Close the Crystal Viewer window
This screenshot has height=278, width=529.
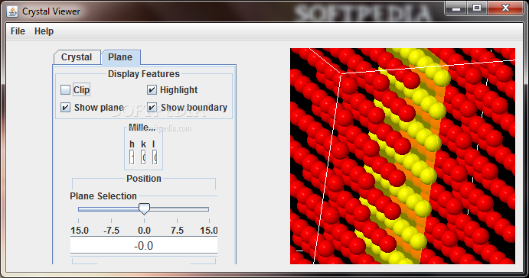point(505,8)
